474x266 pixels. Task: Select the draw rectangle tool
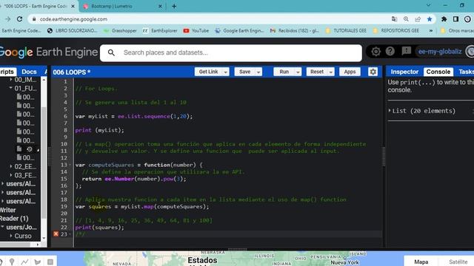[x=50, y=262]
